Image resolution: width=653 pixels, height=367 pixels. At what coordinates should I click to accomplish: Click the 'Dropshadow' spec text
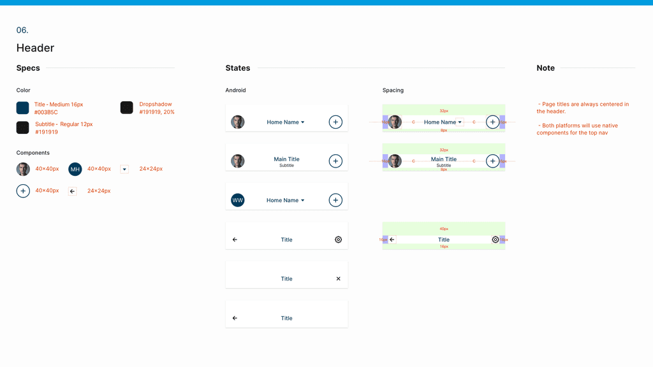pyautogui.click(x=156, y=104)
